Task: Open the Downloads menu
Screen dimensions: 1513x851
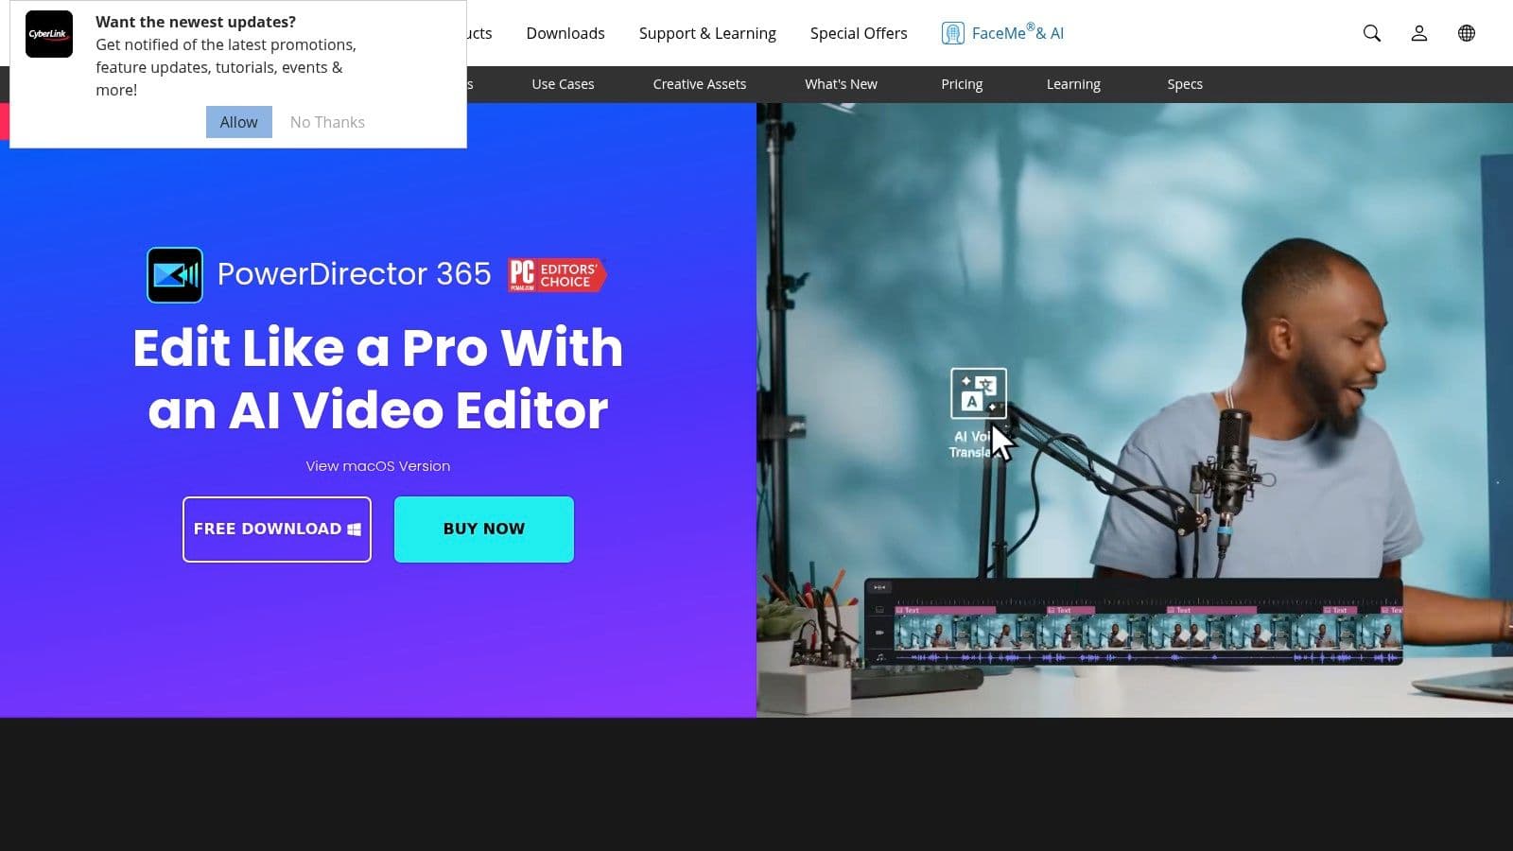Action: tap(565, 33)
